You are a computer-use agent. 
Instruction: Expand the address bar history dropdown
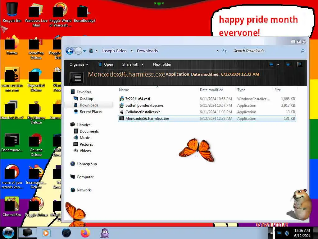point(217,51)
